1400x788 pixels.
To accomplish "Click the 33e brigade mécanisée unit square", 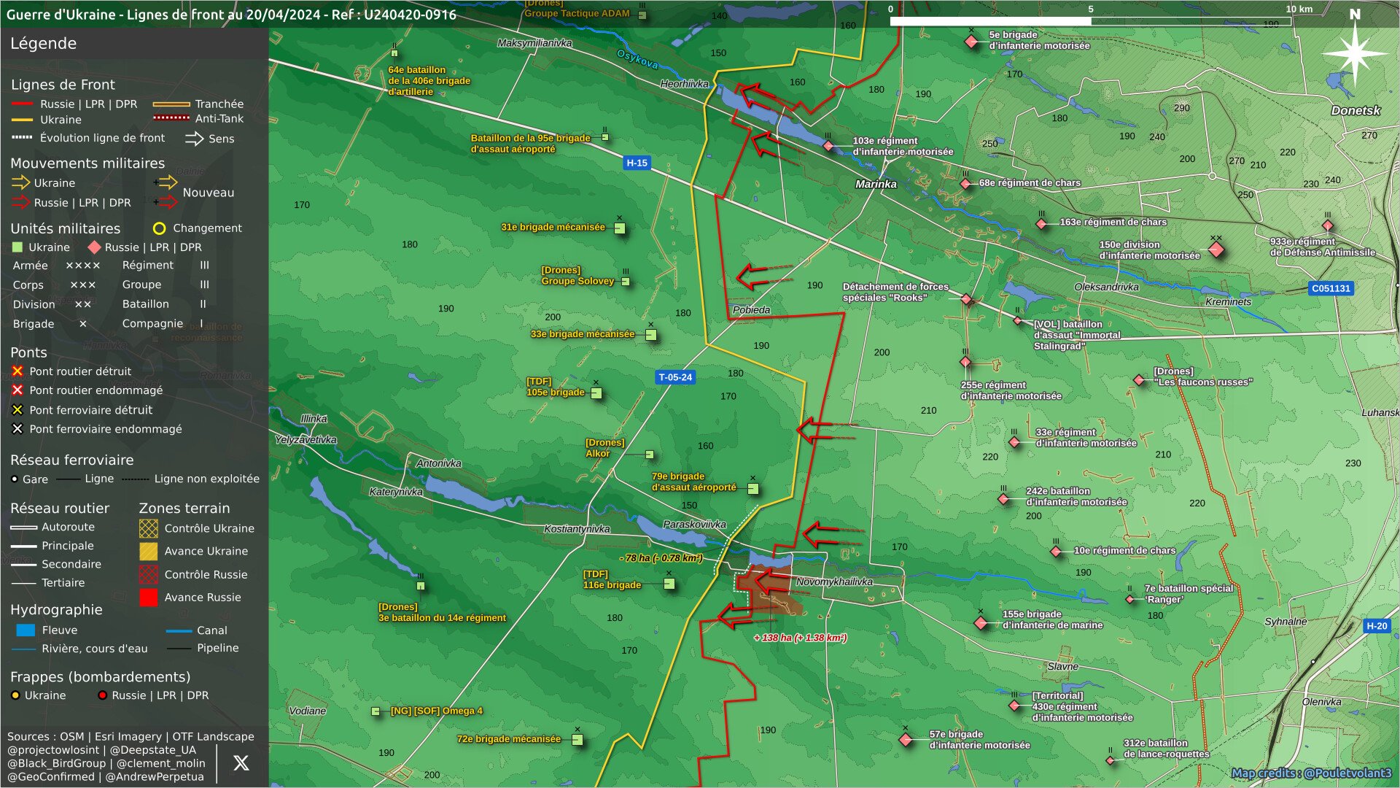I will click(x=651, y=335).
